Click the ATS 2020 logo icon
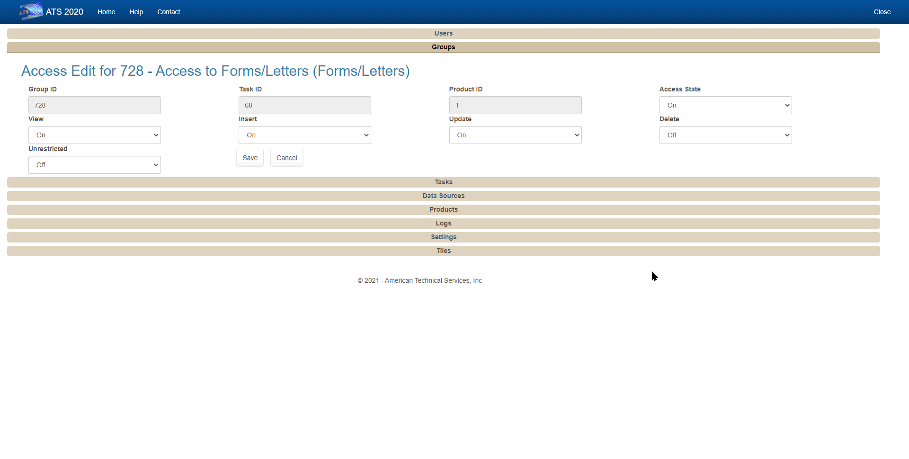909x459 pixels. pyautogui.click(x=31, y=11)
